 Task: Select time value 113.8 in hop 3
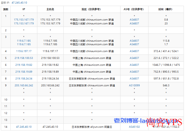(166, 41)
